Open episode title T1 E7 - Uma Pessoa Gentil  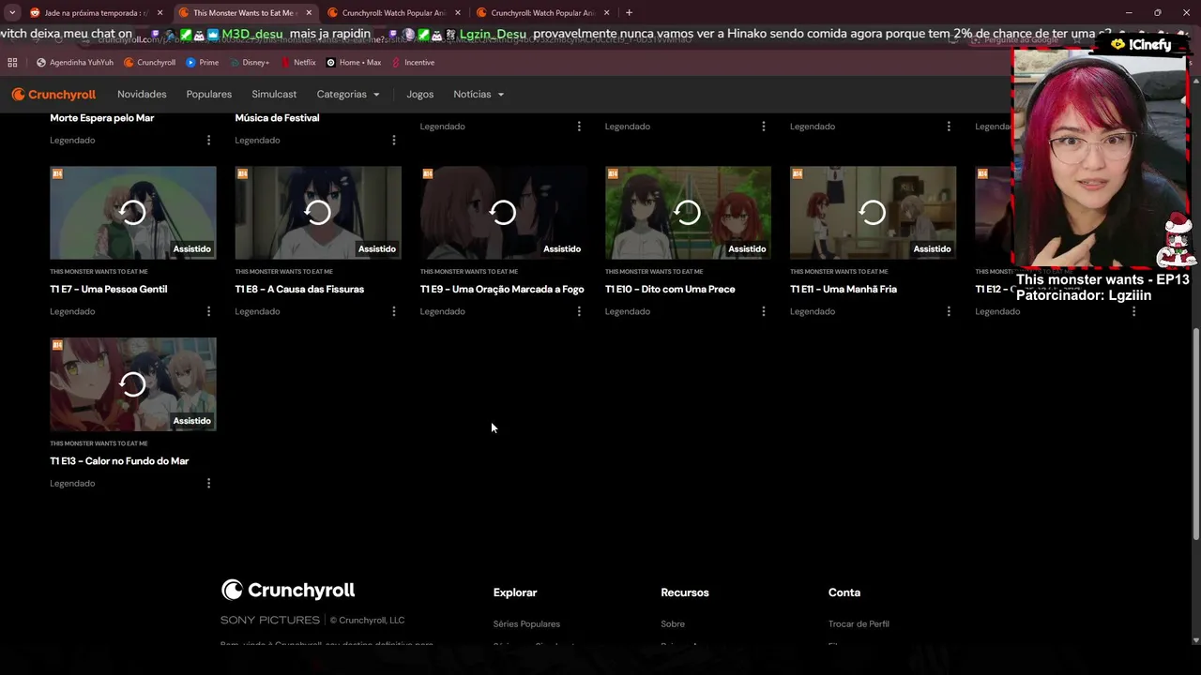click(x=109, y=290)
